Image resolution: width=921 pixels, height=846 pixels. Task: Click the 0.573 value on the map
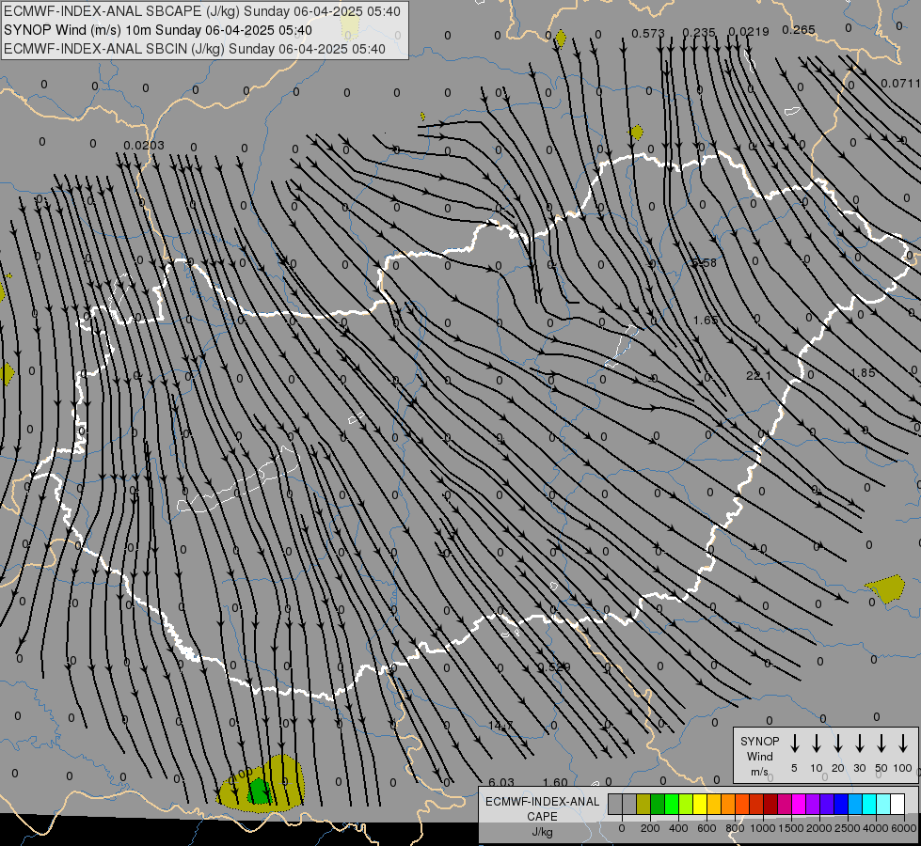tap(648, 34)
